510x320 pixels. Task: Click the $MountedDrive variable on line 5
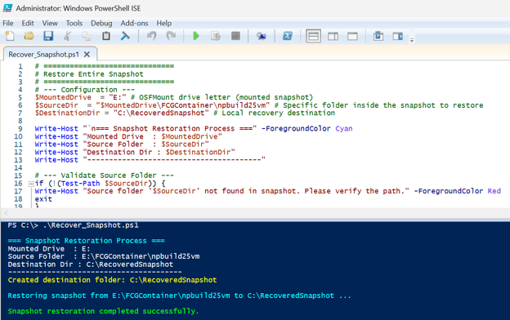pyautogui.click(x=63, y=97)
